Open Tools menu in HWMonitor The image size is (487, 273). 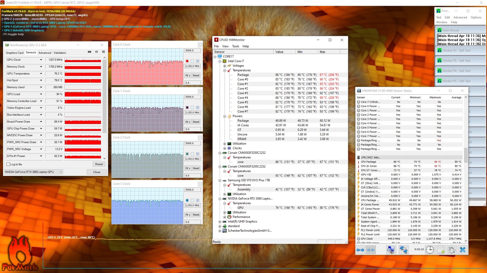[236, 46]
